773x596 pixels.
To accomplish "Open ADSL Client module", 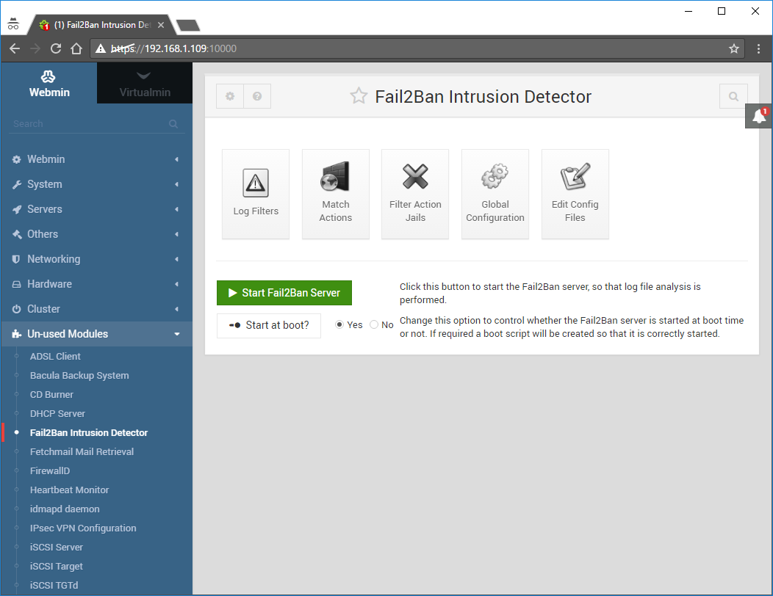I will (55, 356).
